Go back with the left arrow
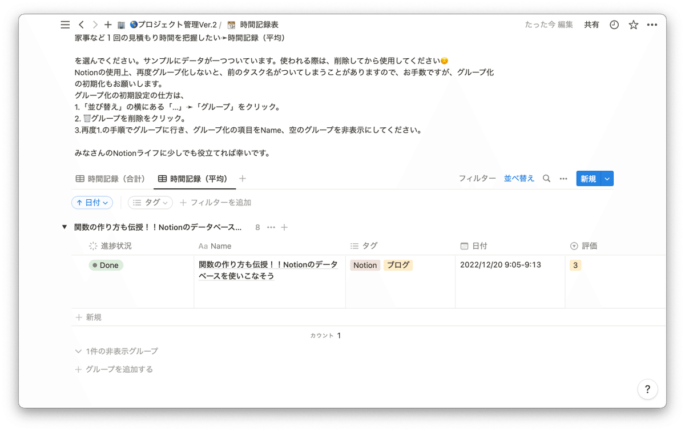Image resolution: width=685 pixels, height=431 pixels. (81, 25)
